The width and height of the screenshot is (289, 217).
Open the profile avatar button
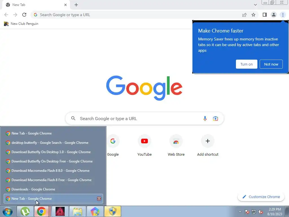(274, 15)
